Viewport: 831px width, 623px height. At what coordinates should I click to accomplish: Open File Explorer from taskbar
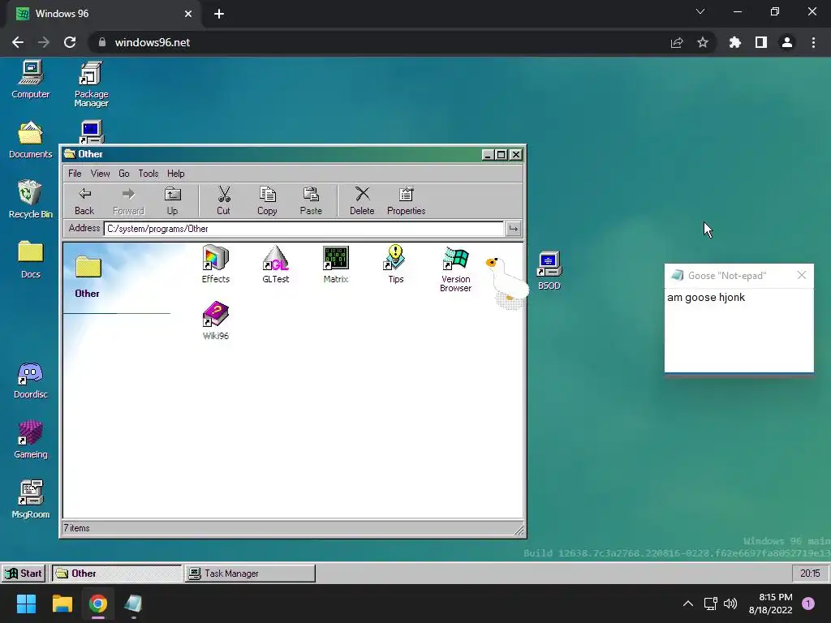point(62,604)
